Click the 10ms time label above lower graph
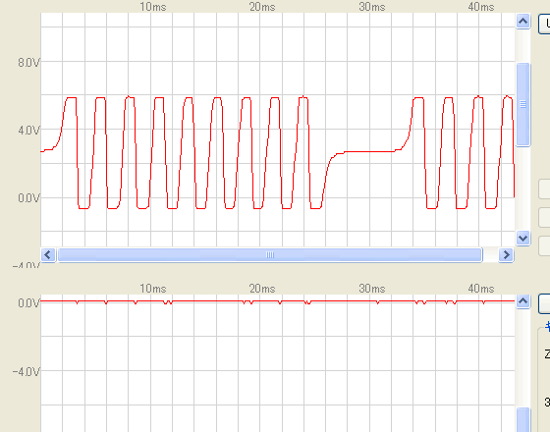Image resolution: width=550 pixels, height=432 pixels. [153, 289]
